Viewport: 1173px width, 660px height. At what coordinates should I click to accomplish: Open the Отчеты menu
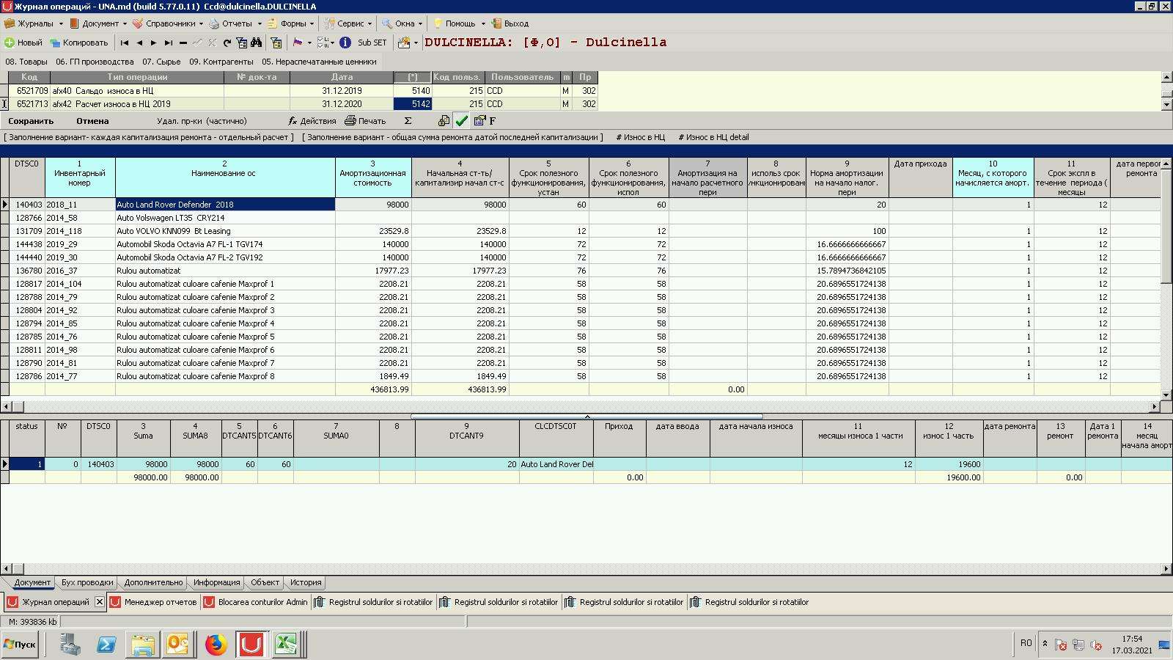point(235,23)
